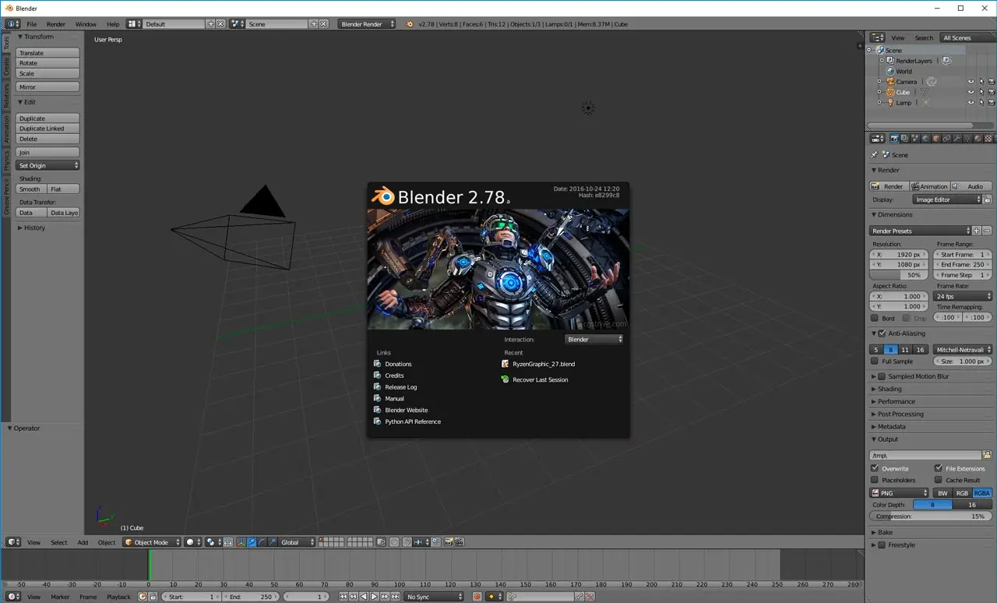Screen dimensions: 997x603
Task: Enable the Border render checkbox
Action: point(875,318)
